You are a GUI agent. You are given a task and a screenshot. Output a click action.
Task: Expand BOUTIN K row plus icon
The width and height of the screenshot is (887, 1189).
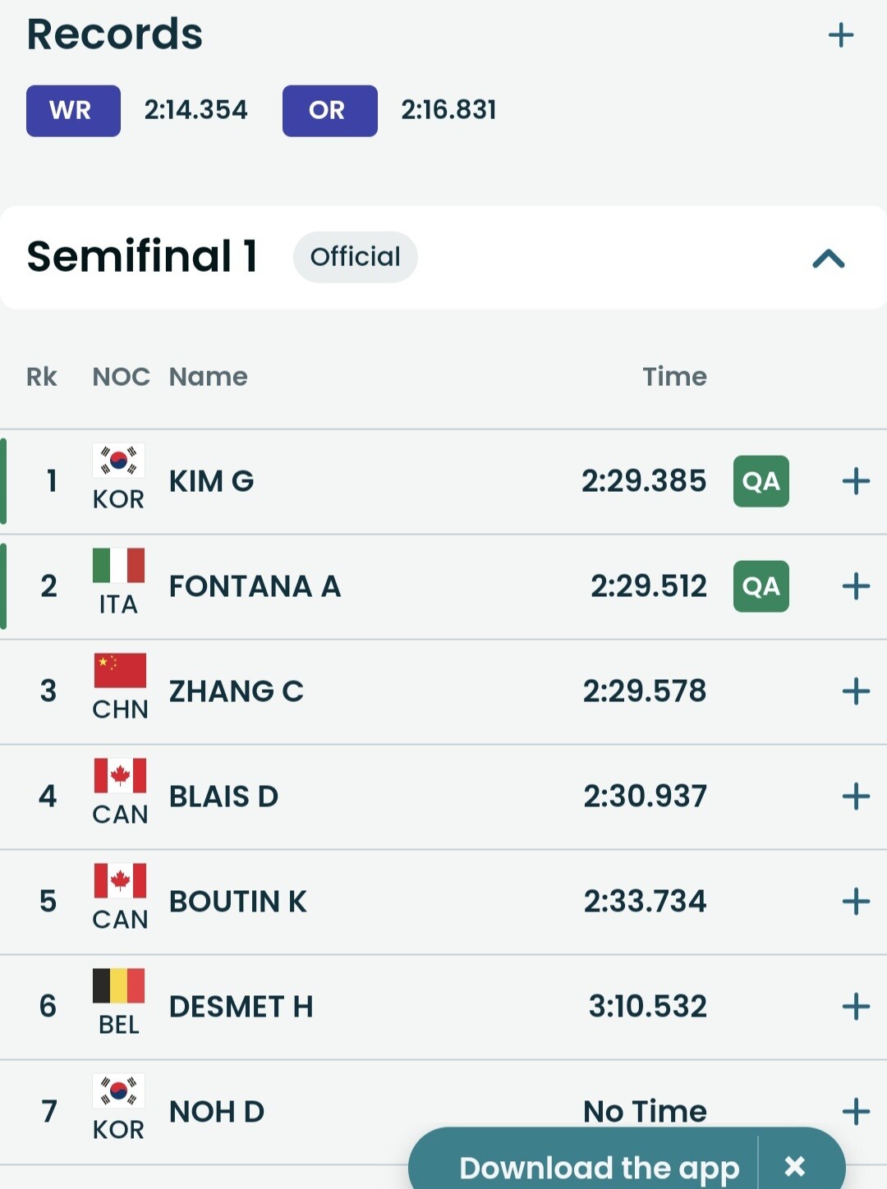[856, 902]
